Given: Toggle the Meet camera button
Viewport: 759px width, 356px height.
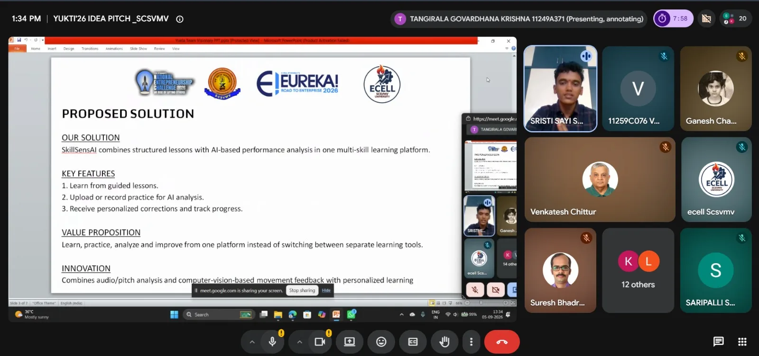Looking at the screenshot, I should pos(320,341).
